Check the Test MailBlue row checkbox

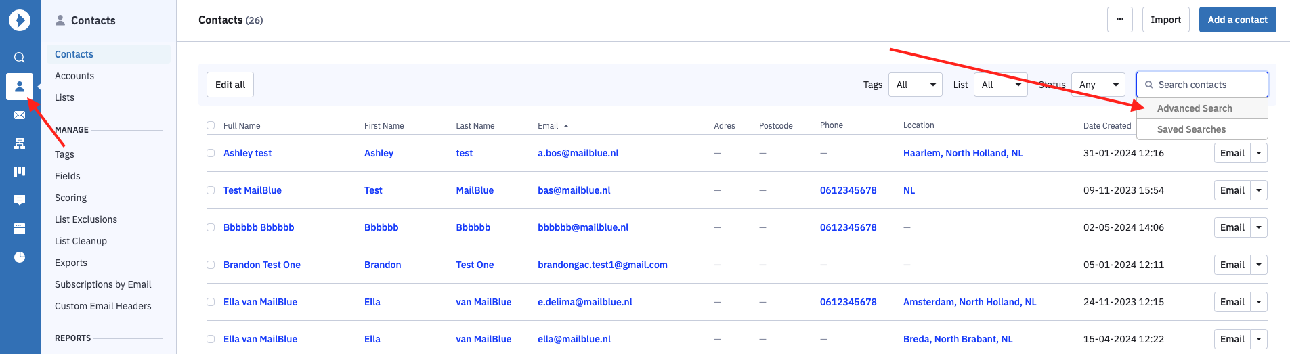211,190
